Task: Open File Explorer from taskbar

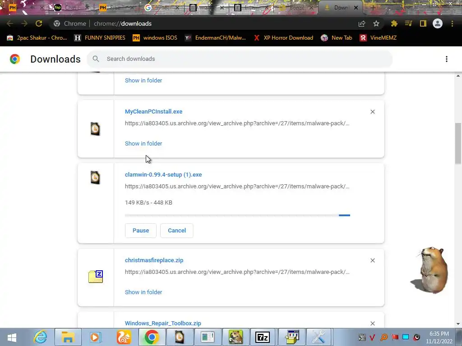Action: (68, 337)
